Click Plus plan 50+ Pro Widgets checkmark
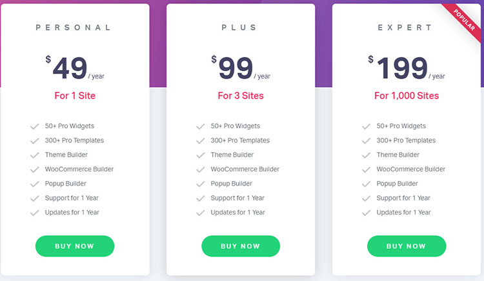The image size is (484, 281). [x=201, y=126]
